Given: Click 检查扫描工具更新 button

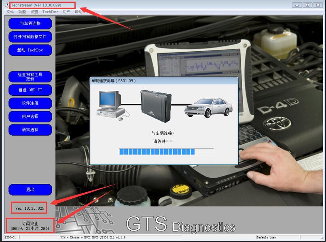Looking at the screenshot, I should (30, 77).
